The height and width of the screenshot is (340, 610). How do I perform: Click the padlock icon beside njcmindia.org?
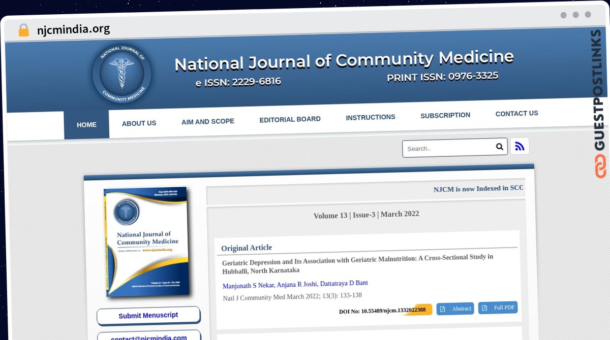(23, 30)
